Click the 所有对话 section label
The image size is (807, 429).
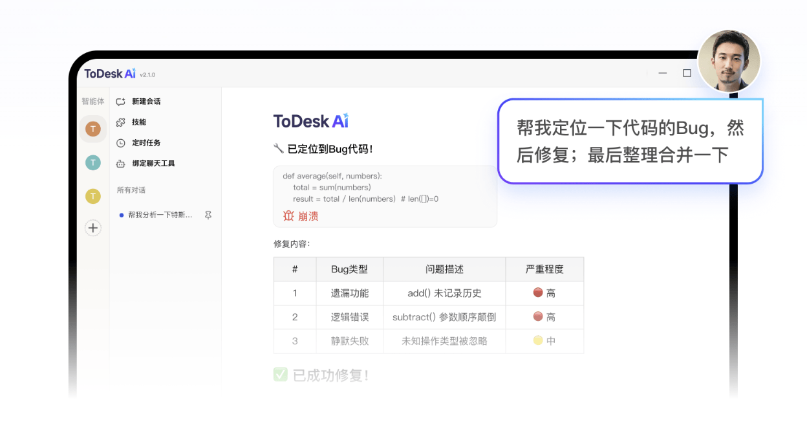131,190
